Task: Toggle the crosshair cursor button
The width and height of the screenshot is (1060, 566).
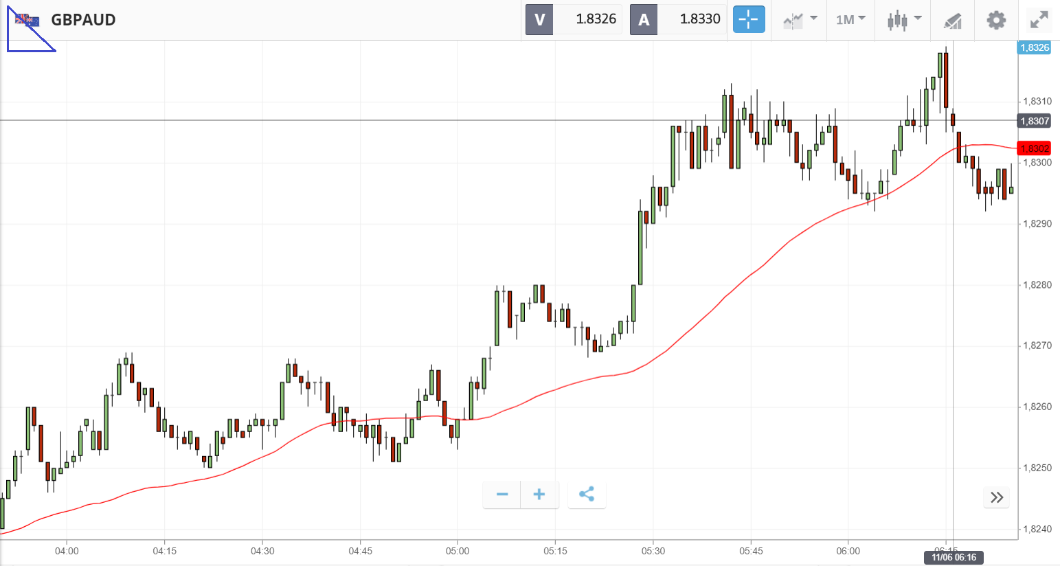Action: tap(748, 19)
